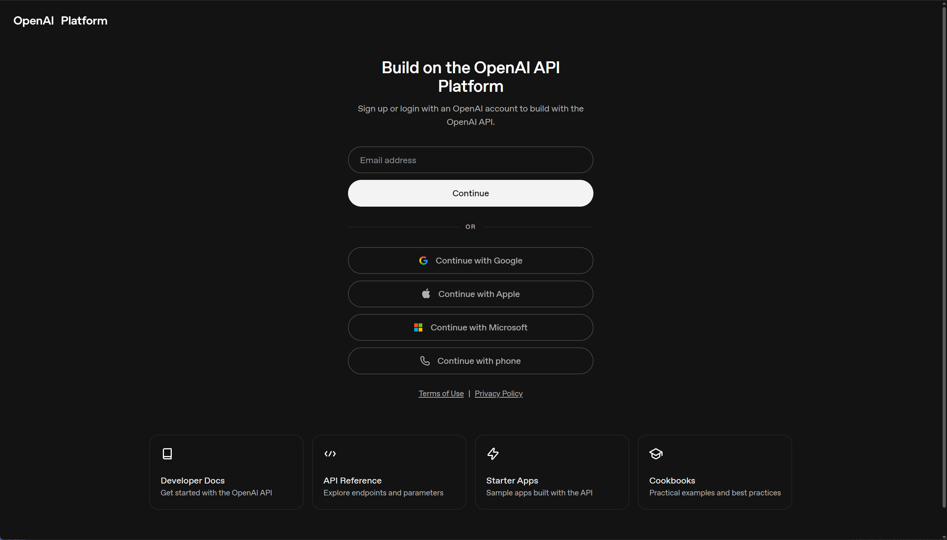
Task: Click the Cookbooks graduation cap icon
Action: tap(656, 454)
